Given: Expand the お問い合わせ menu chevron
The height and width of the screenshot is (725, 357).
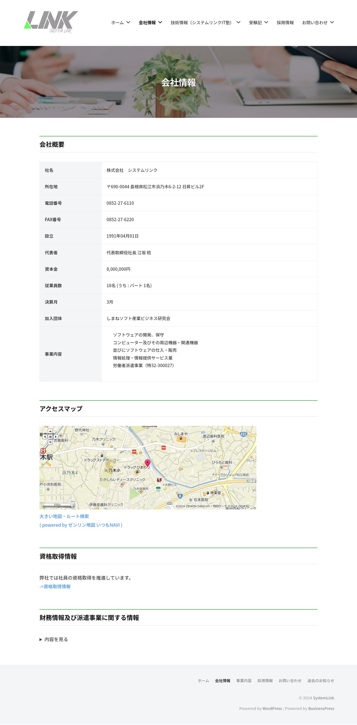Looking at the screenshot, I should pyautogui.click(x=332, y=22).
